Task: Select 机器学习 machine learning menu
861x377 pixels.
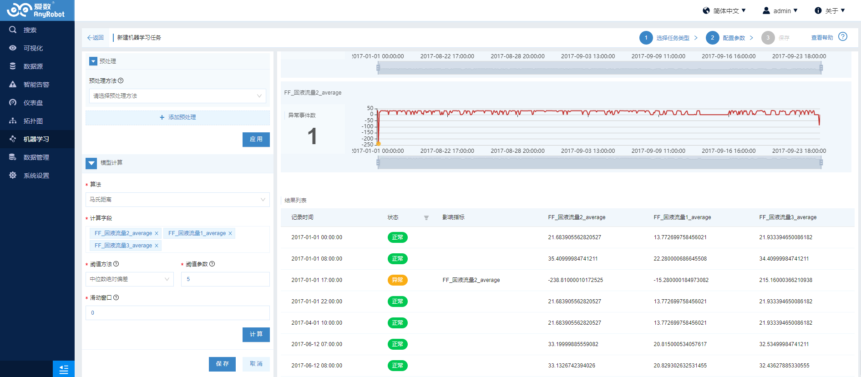Action: 37,139
